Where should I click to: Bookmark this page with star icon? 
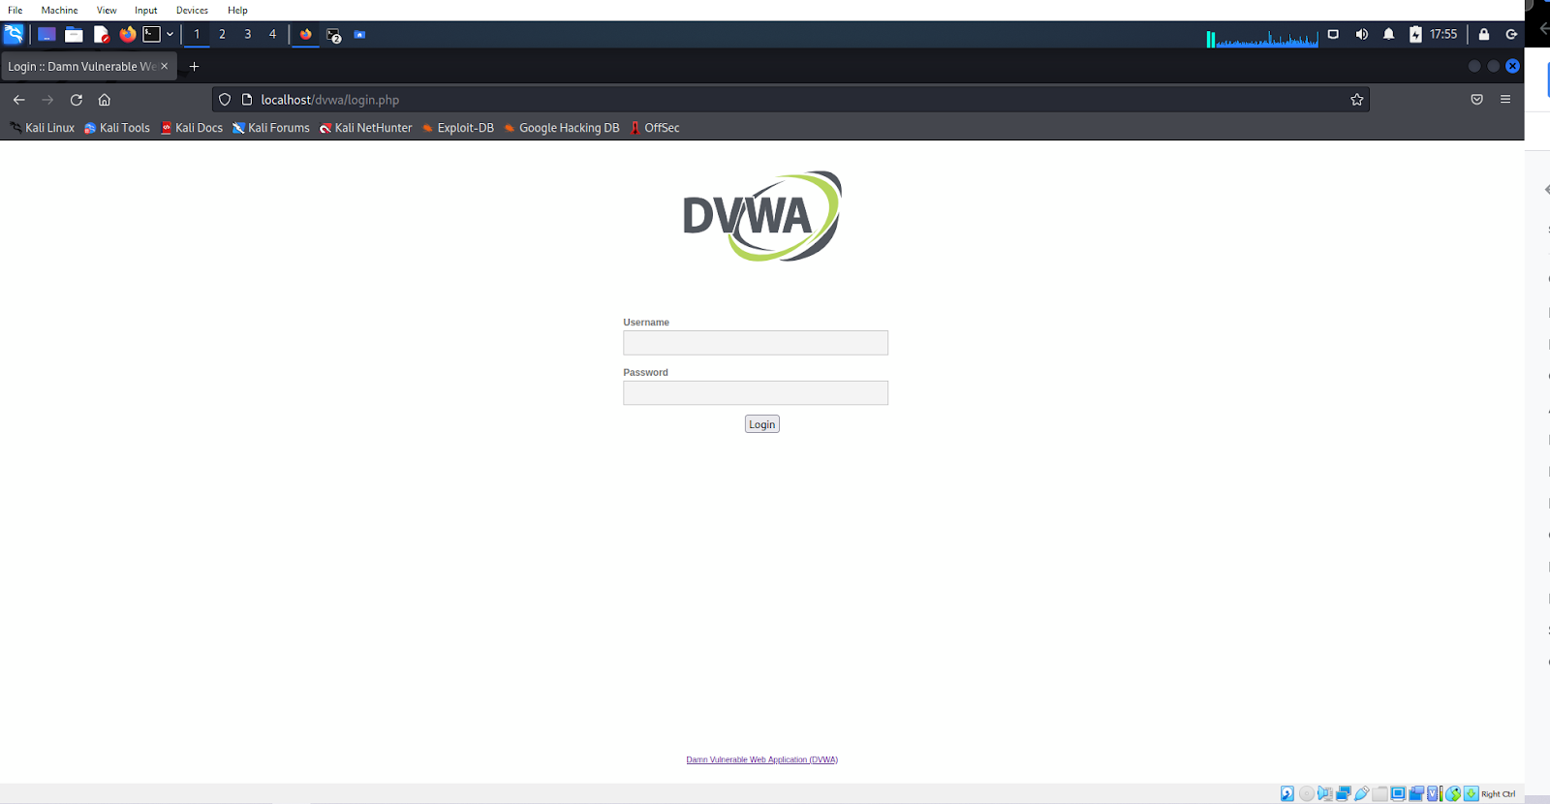[x=1356, y=100]
